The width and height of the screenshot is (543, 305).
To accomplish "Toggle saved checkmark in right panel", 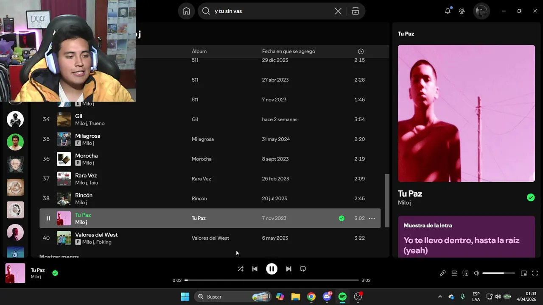I will click(x=531, y=197).
